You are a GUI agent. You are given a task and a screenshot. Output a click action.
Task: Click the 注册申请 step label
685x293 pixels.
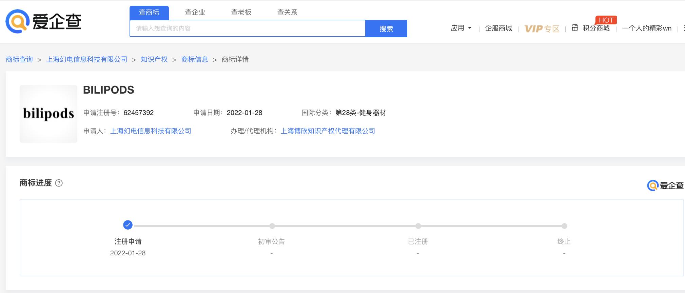128,241
